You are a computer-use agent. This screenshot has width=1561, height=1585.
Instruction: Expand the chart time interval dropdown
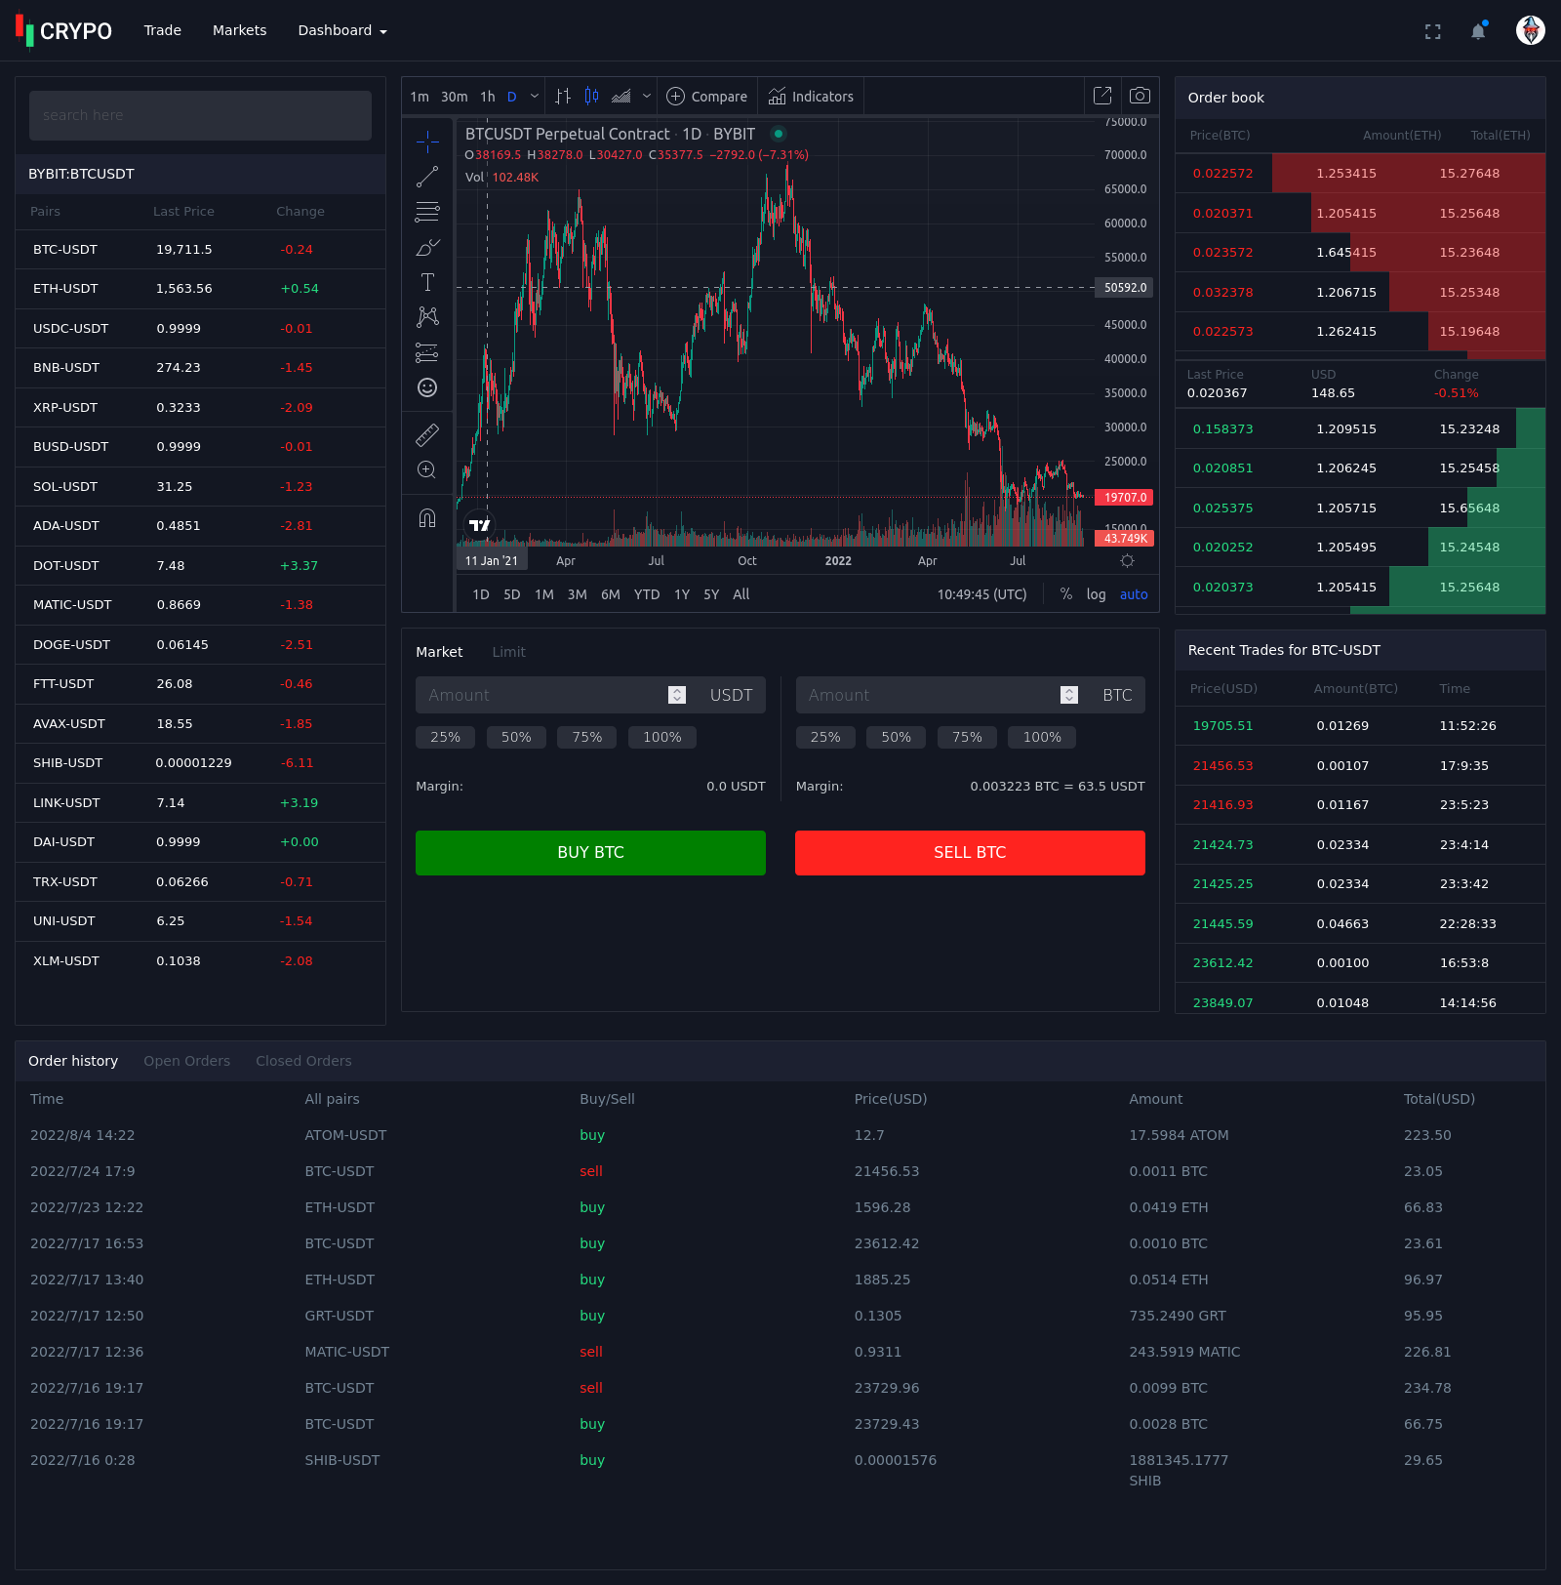pyautogui.click(x=534, y=97)
